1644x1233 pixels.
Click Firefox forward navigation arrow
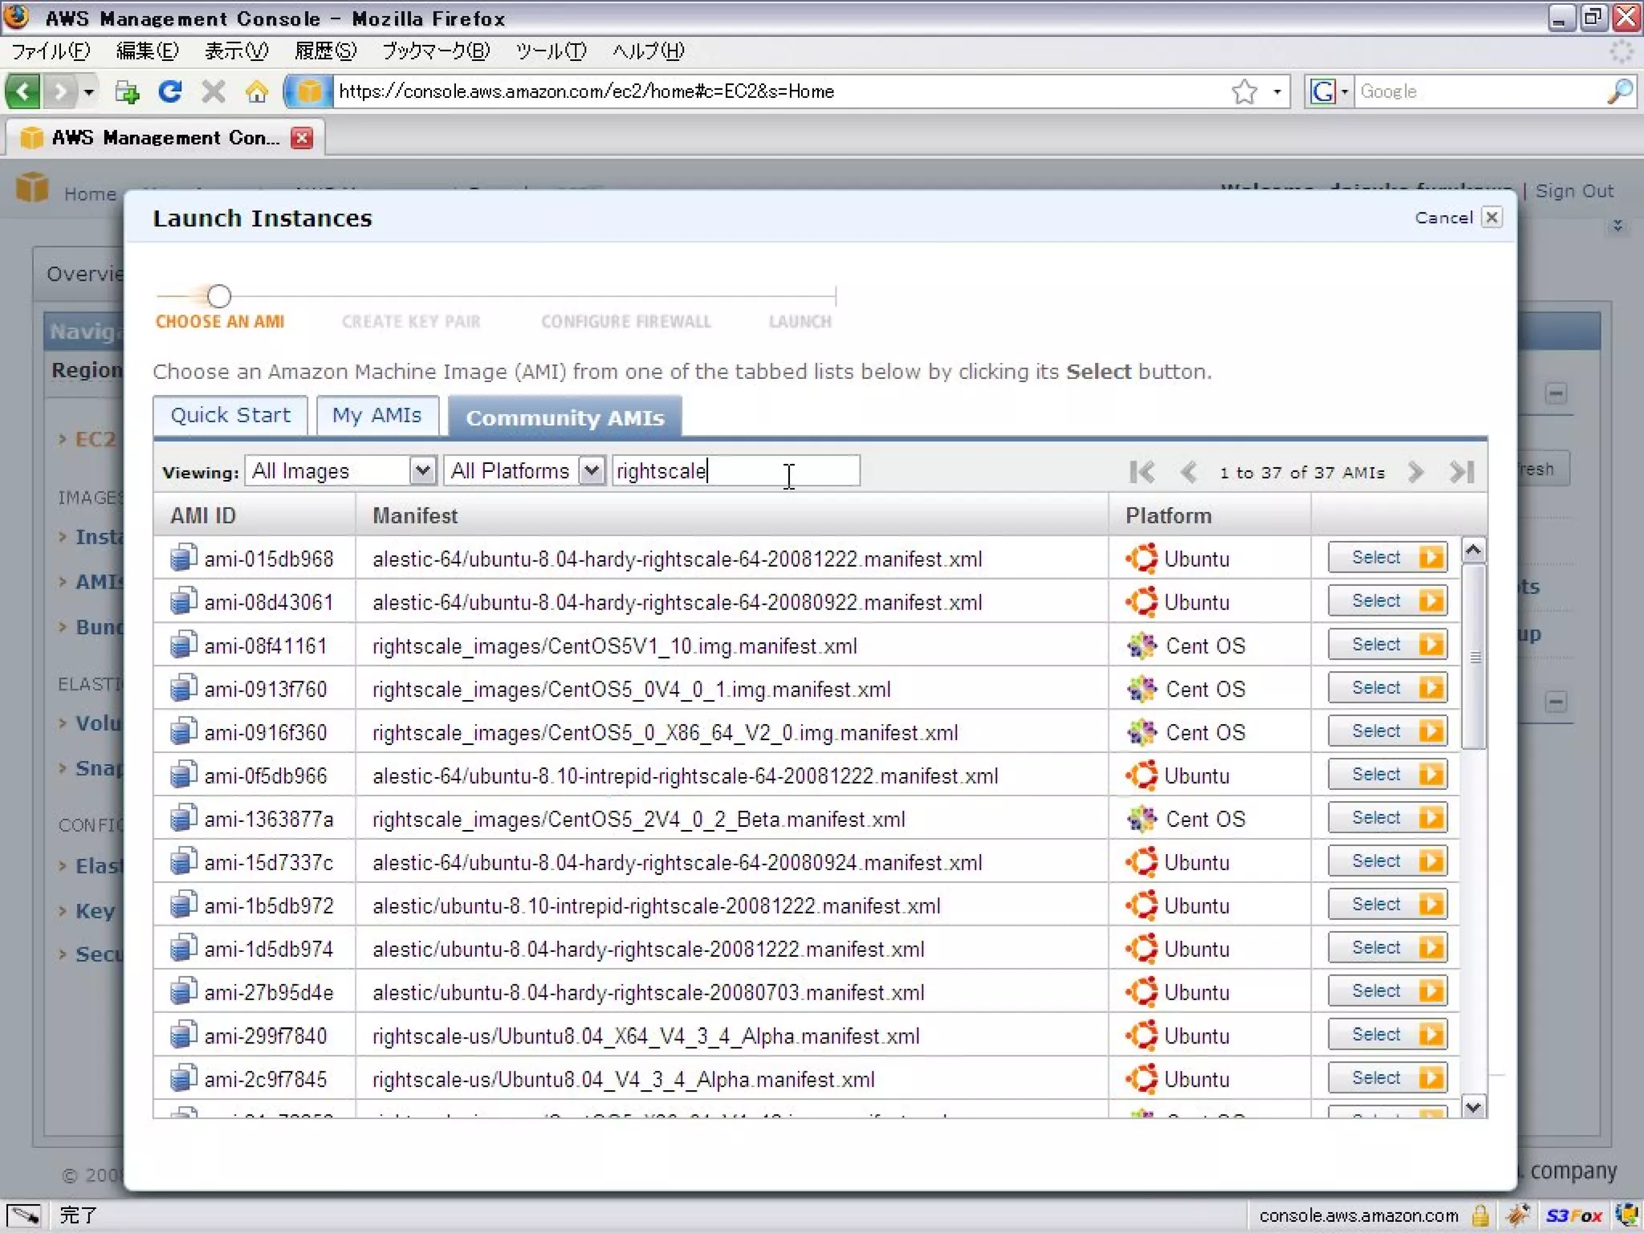pyautogui.click(x=60, y=92)
